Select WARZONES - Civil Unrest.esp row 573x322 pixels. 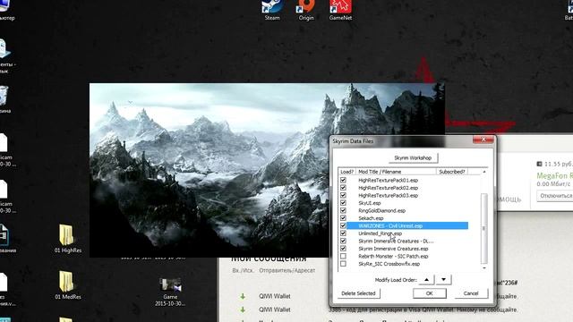[407, 225]
